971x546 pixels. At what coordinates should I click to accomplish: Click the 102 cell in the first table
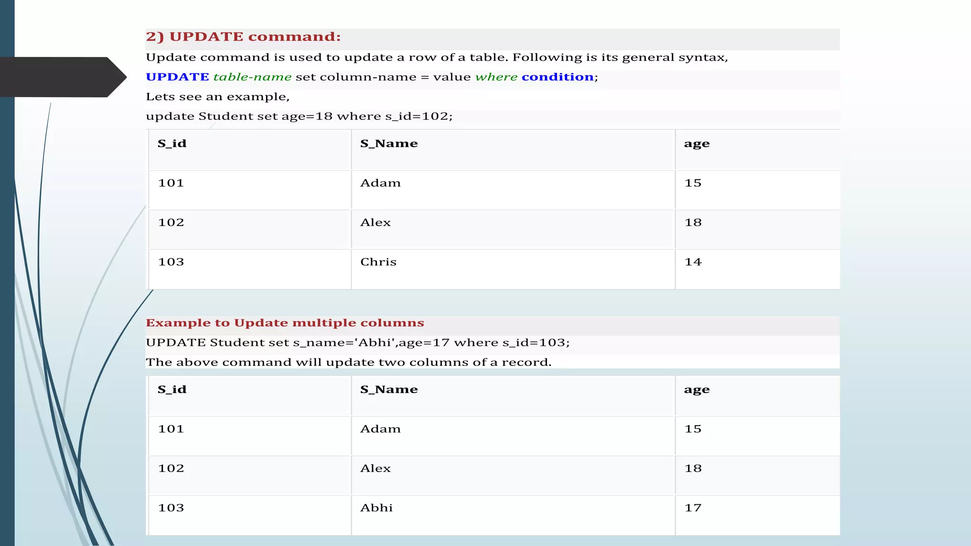pyautogui.click(x=250, y=230)
